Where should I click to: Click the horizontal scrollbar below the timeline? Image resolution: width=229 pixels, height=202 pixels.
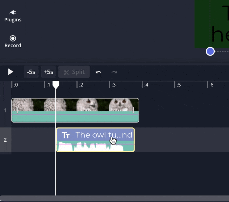point(114,198)
